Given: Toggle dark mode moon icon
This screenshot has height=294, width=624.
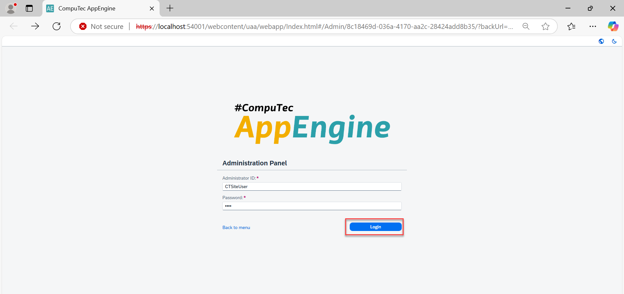Looking at the screenshot, I should pos(614,41).
